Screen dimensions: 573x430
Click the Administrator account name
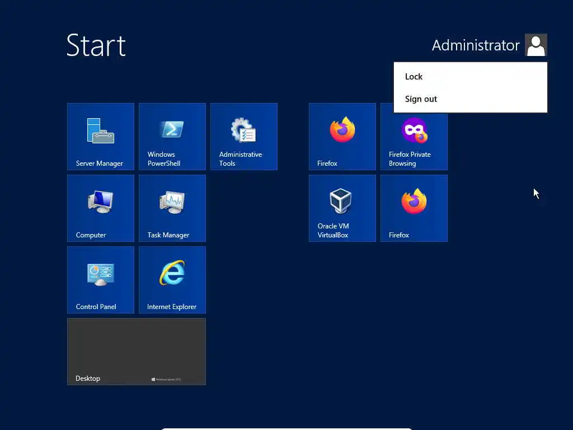(476, 45)
